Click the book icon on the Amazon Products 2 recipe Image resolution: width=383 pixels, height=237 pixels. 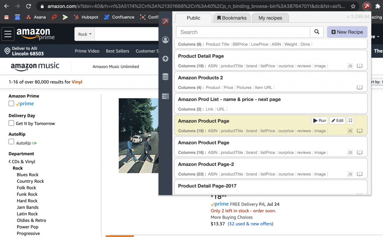click(x=359, y=87)
